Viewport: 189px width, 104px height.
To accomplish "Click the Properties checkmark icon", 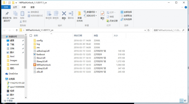I will pos(102,14).
